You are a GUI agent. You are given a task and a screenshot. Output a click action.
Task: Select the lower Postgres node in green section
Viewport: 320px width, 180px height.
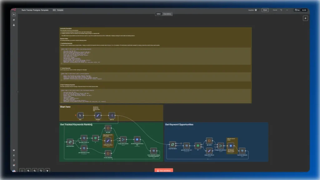(84, 148)
